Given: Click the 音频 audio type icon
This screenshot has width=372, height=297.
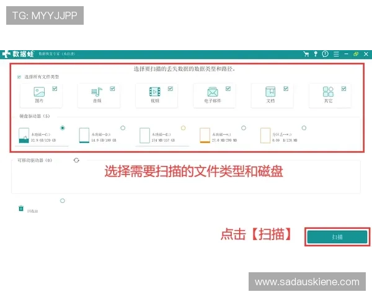Looking at the screenshot, I should 97,92.
